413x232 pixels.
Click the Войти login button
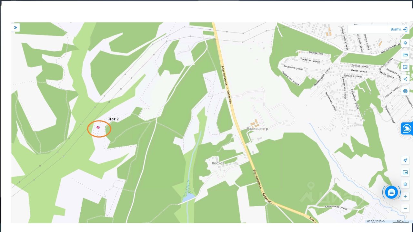395,29
